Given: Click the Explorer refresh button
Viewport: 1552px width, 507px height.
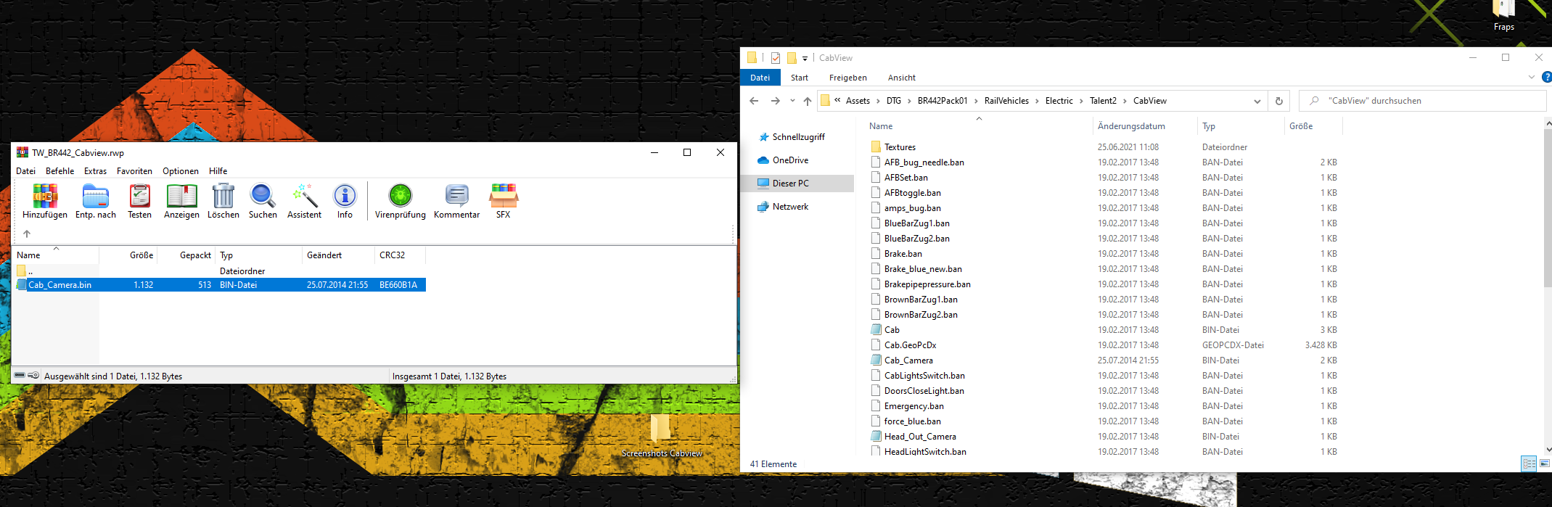Looking at the screenshot, I should click(1278, 102).
